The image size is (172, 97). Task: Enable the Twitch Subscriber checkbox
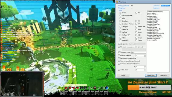(x=120, y=16)
